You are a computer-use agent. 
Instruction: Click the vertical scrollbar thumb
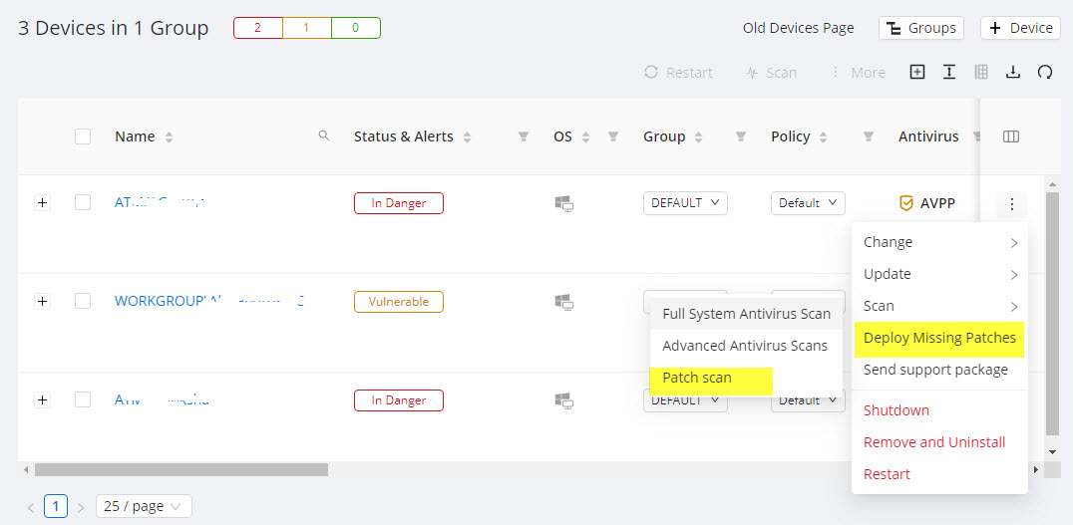point(1052,313)
